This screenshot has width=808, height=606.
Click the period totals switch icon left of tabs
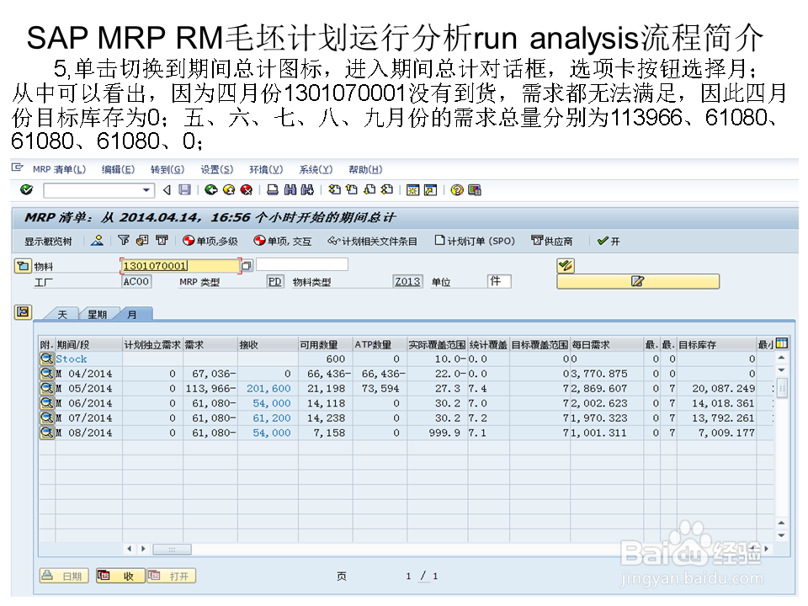tap(23, 312)
